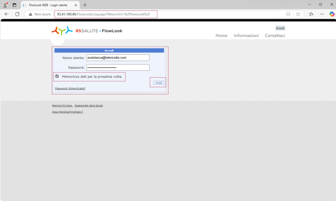Viewport: 336px width, 201px height.
Task: Open the Copilot icon in toolbar
Action: tap(332, 14)
